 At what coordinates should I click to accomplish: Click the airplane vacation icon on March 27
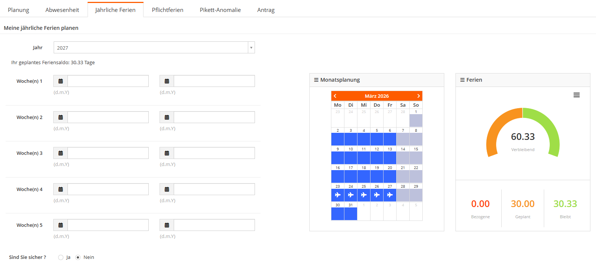390,195
